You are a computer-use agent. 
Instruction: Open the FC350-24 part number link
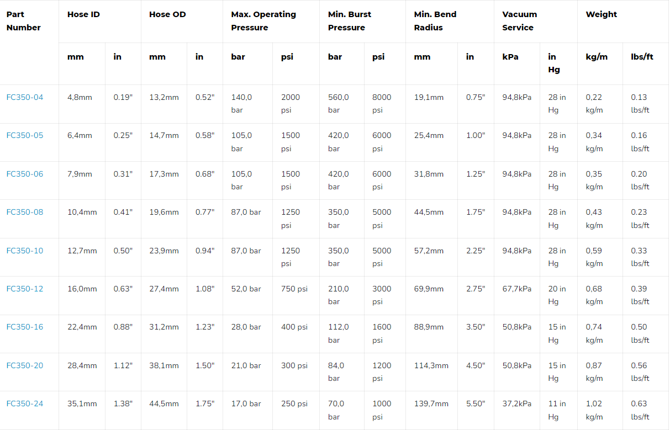pyautogui.click(x=25, y=404)
